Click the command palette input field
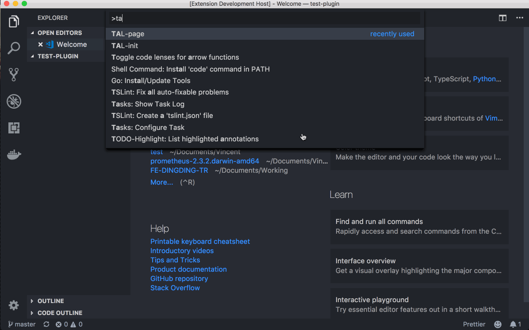The width and height of the screenshot is (529, 330). click(x=265, y=18)
